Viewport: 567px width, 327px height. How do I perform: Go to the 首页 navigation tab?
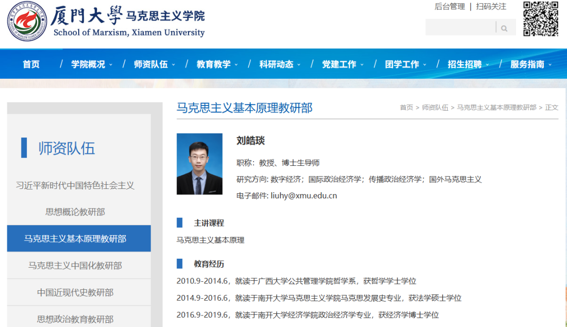coord(31,64)
